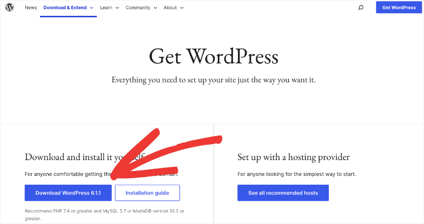The width and height of the screenshot is (424, 224).
Task: Open the search magnifier icon
Action: 361,8
